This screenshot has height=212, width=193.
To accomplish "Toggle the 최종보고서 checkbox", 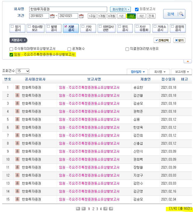I will pos(137,9).
